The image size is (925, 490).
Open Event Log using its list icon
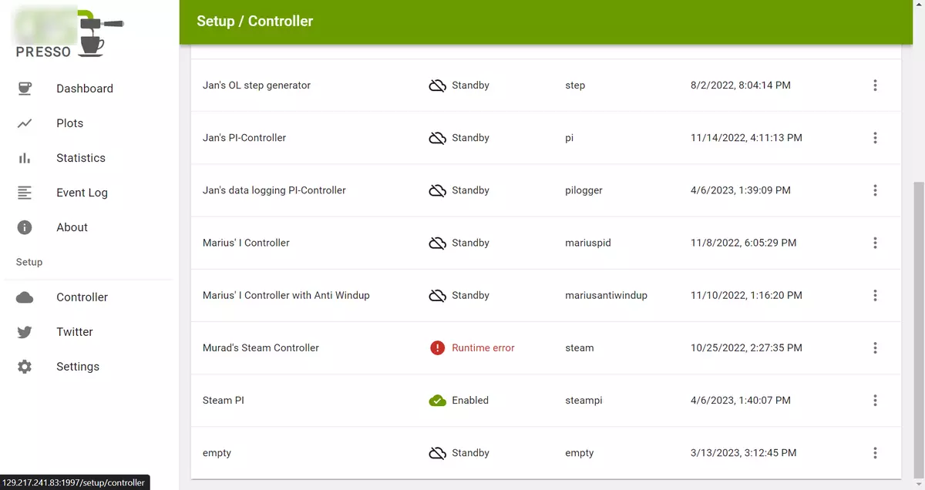(25, 192)
